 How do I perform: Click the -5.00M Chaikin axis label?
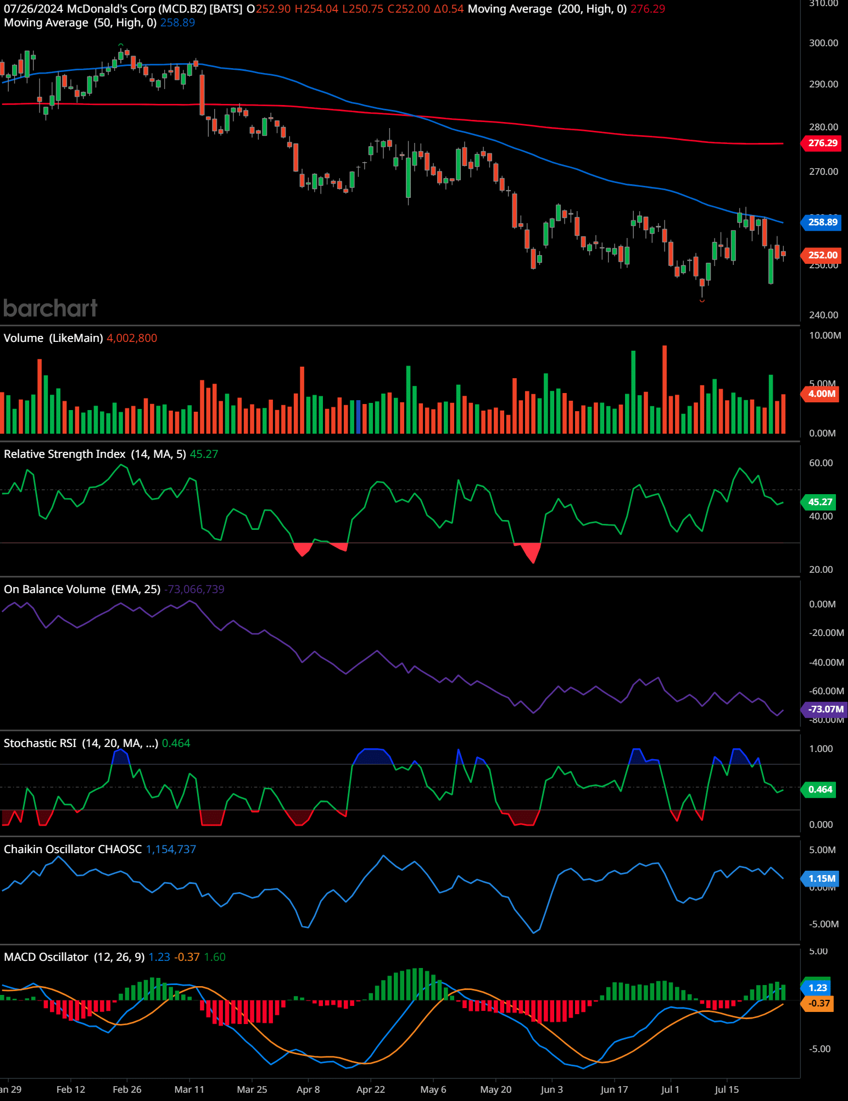click(x=823, y=924)
